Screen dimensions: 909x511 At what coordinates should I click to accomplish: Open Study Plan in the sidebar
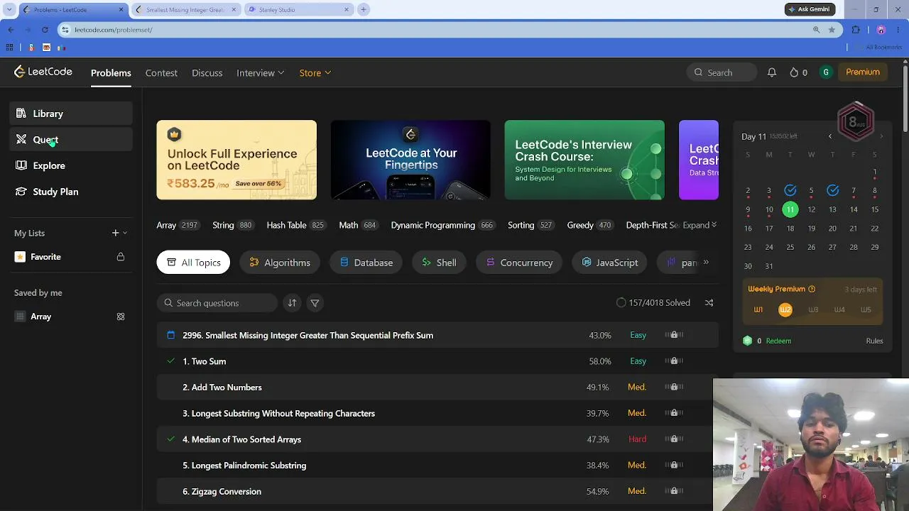(x=71, y=192)
